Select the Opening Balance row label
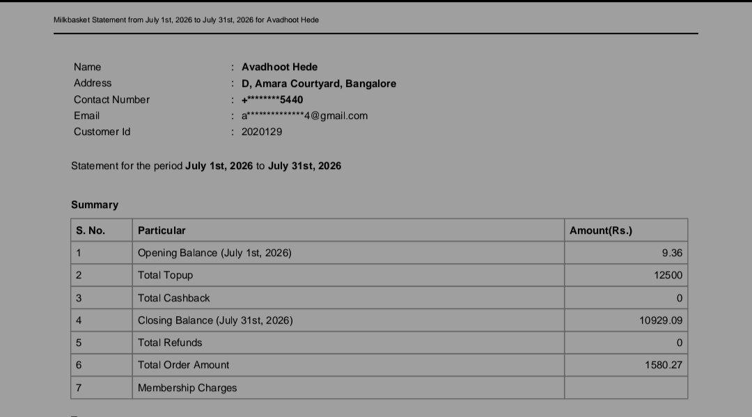This screenshot has width=752, height=417. [x=215, y=253]
